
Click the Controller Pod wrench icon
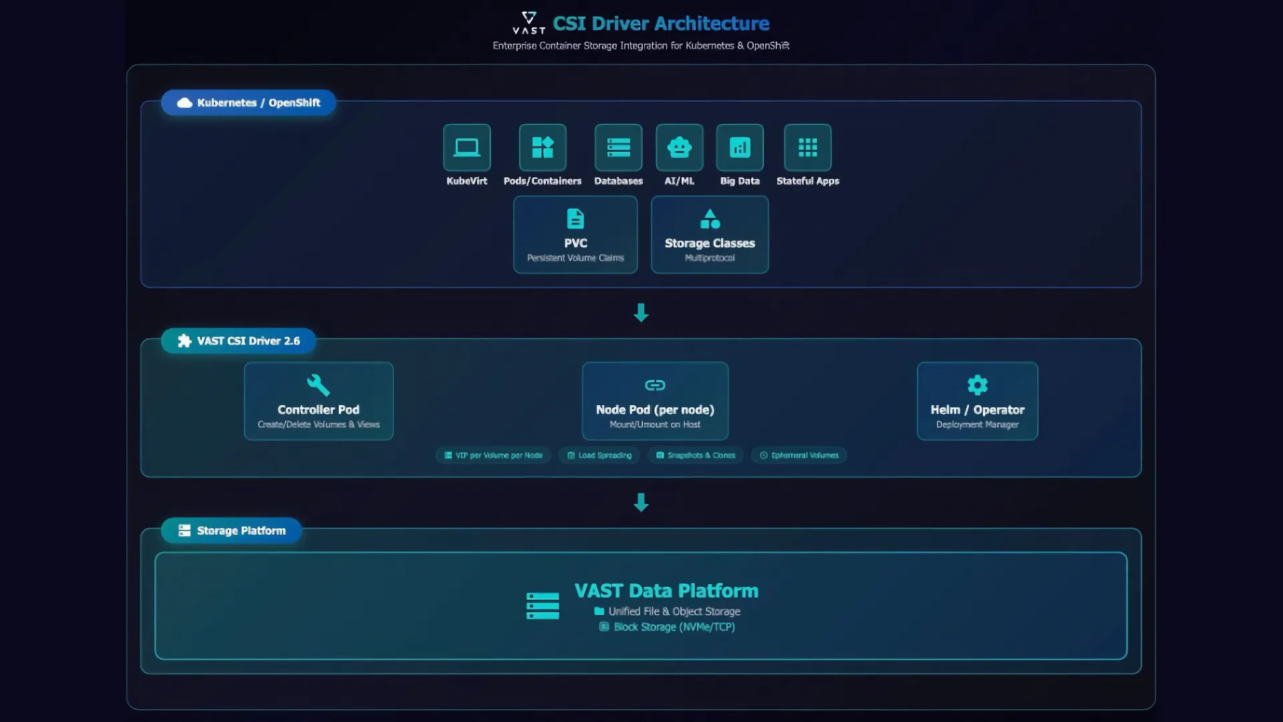[x=318, y=385]
